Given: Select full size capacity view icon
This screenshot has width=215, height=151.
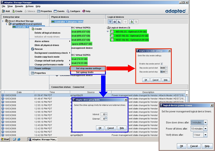Looking at the screenshot, I should coord(115,22).
